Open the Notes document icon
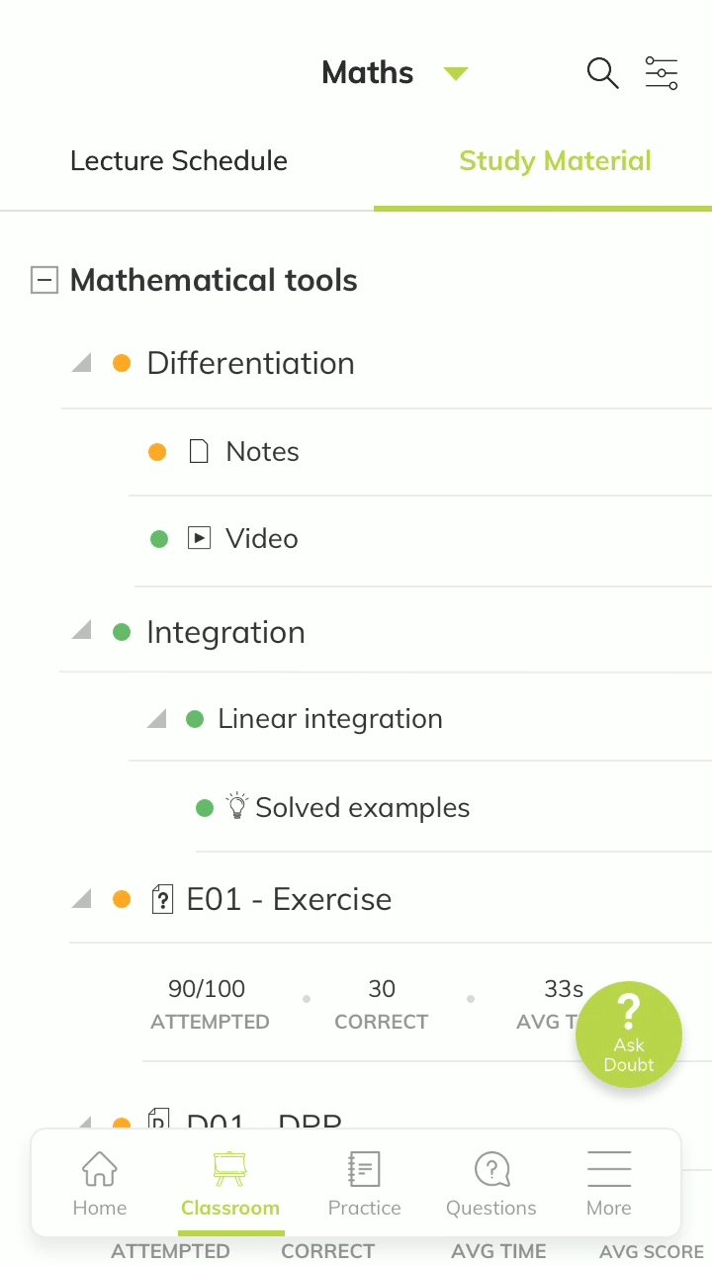The height and width of the screenshot is (1266, 712). [199, 452]
